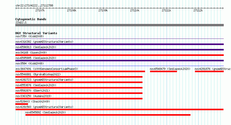Select the nsv6596913 purple variant bar
Viewport: 231px width, 125px height.
click(x=119, y=50)
